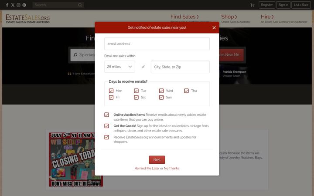Click the No Thanks link
This screenshot has width=314, height=196.
coord(171,169)
